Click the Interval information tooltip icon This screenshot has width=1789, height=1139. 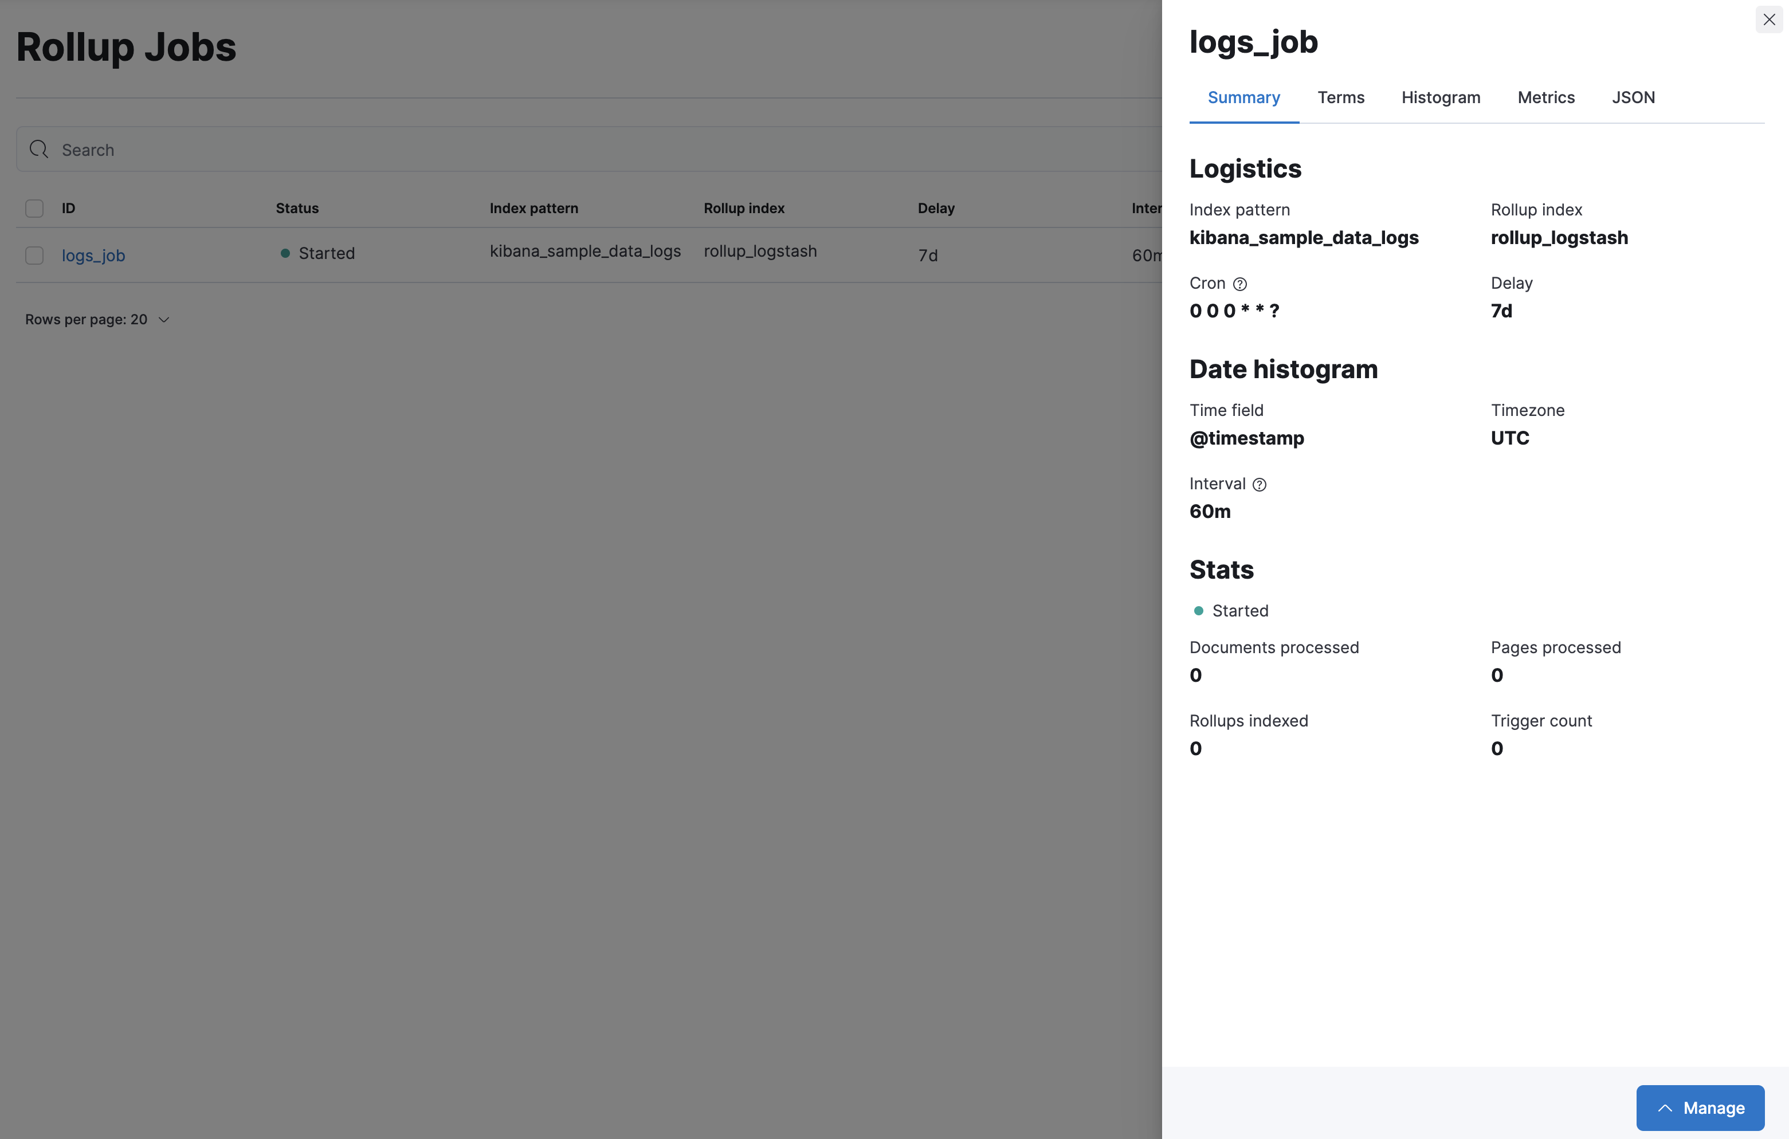click(1258, 484)
